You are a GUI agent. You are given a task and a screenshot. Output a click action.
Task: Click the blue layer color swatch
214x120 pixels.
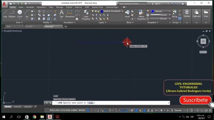pos(102,11)
